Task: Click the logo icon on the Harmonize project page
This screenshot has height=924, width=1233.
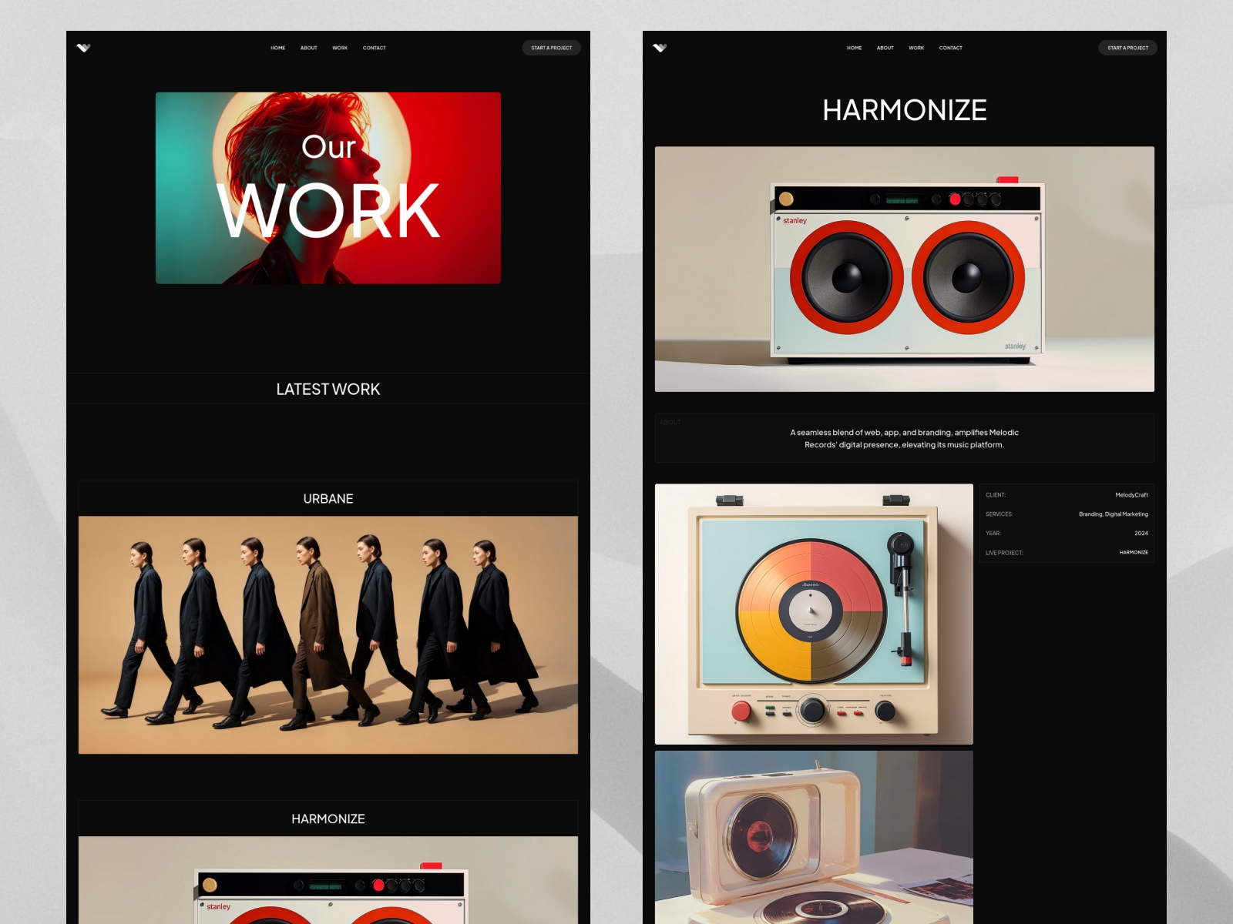Action: 660,48
